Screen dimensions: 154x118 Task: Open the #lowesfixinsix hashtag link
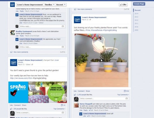(x=97, y=30)
